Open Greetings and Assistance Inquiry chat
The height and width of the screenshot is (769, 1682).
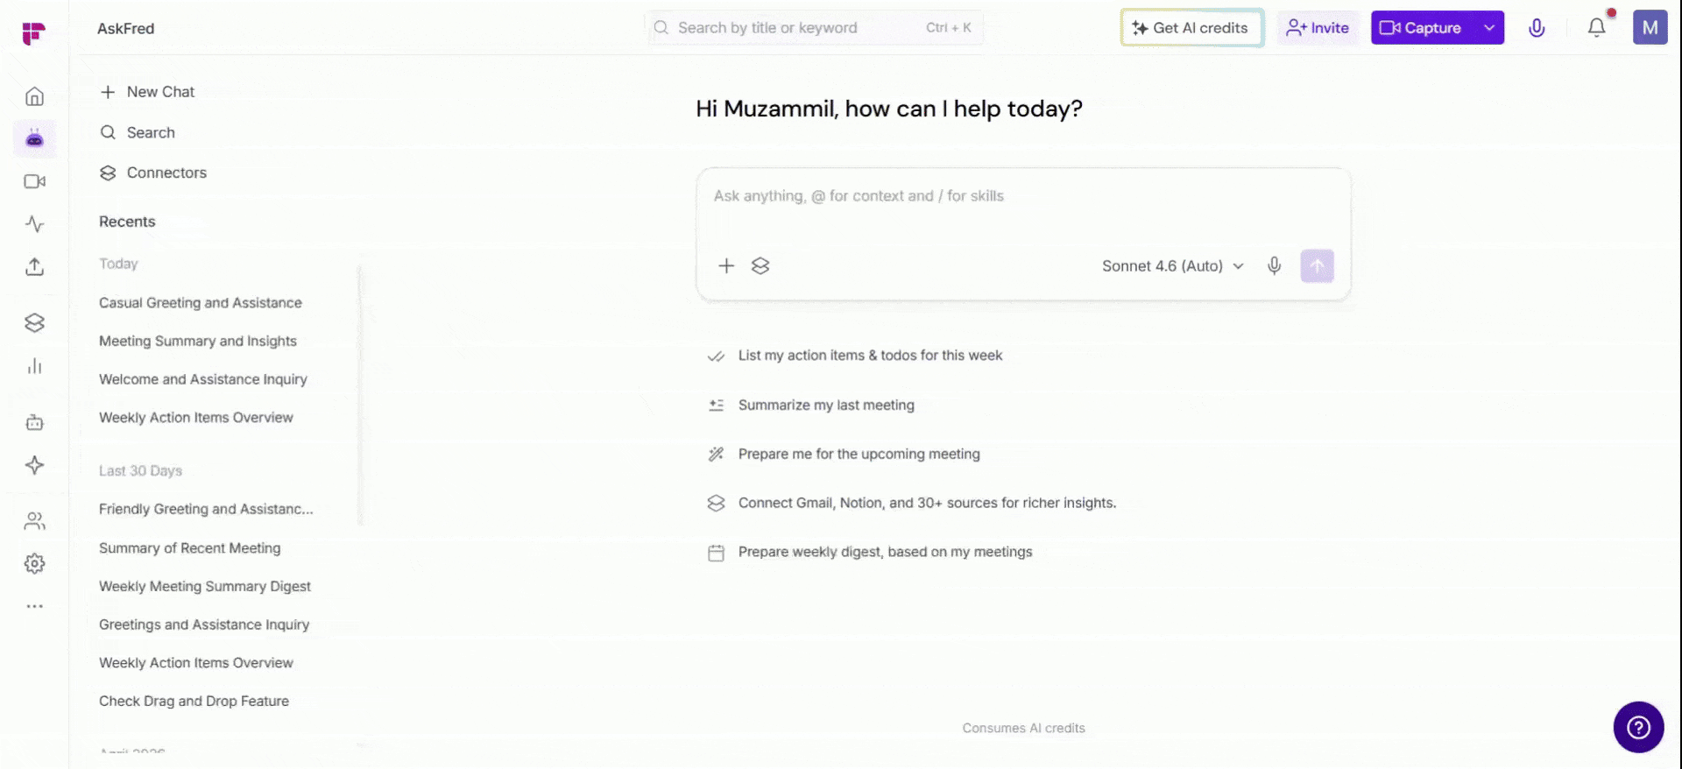click(204, 624)
